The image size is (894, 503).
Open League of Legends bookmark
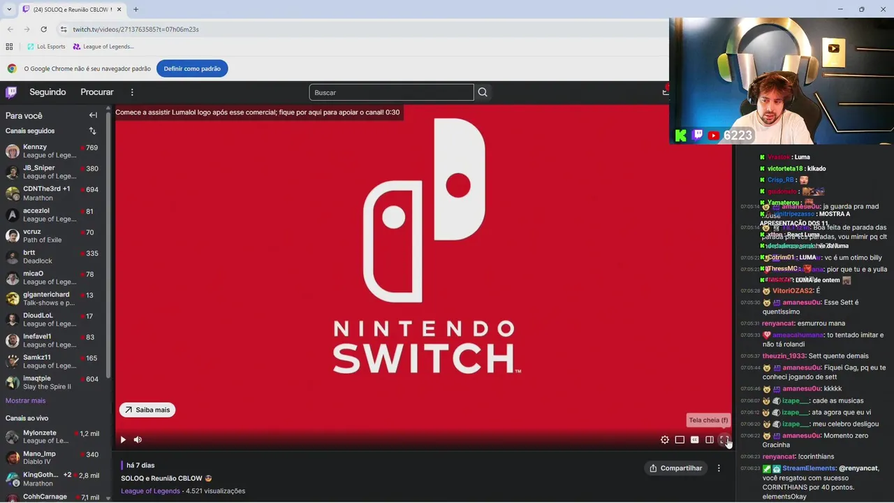point(103,47)
